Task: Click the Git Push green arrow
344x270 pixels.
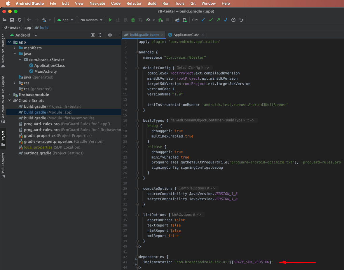Action: tap(218, 20)
